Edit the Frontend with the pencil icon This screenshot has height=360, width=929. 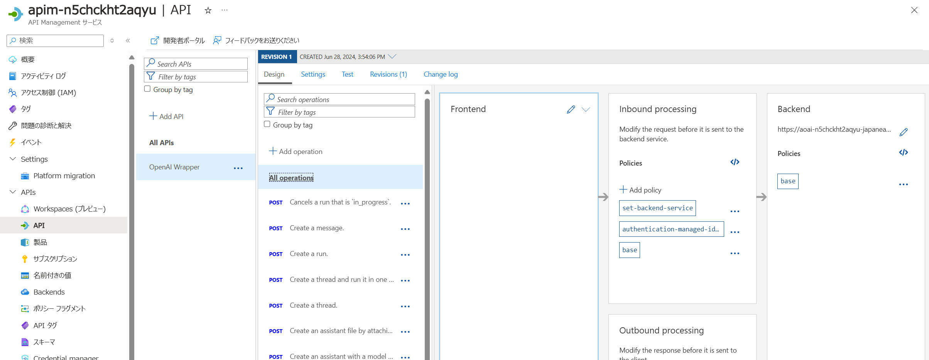click(x=571, y=110)
